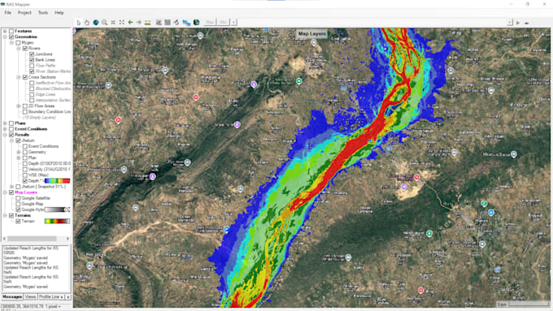553x311 pixels.
Task: Toggle the Terrain layer checkbox
Action: click(18, 221)
